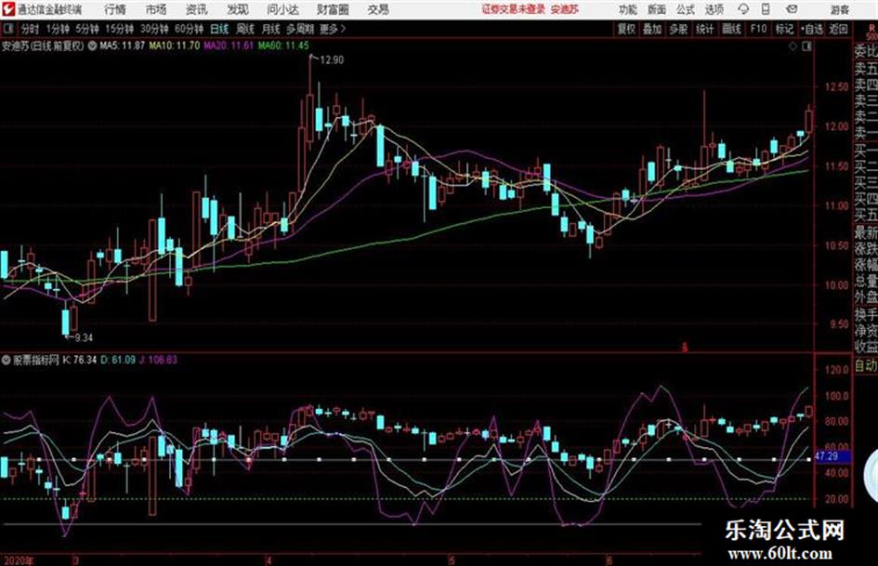Expand the indicator dropdown beside 股票指标网

(x=7, y=360)
